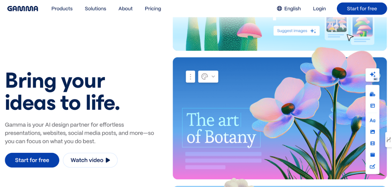Click the edit form pencil icon

(x=372, y=166)
